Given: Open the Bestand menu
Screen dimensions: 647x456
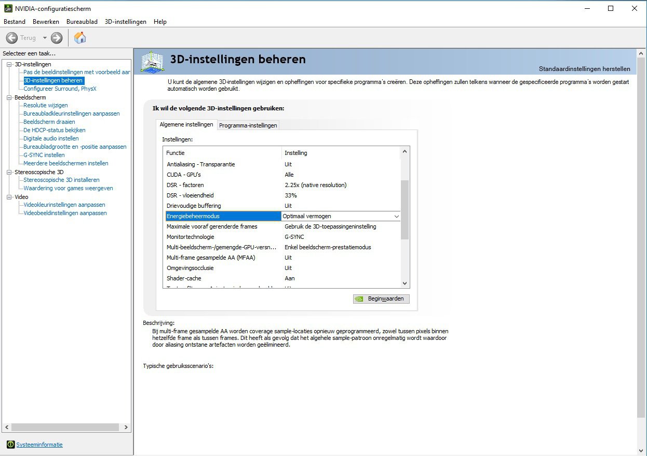Looking at the screenshot, I should point(15,22).
